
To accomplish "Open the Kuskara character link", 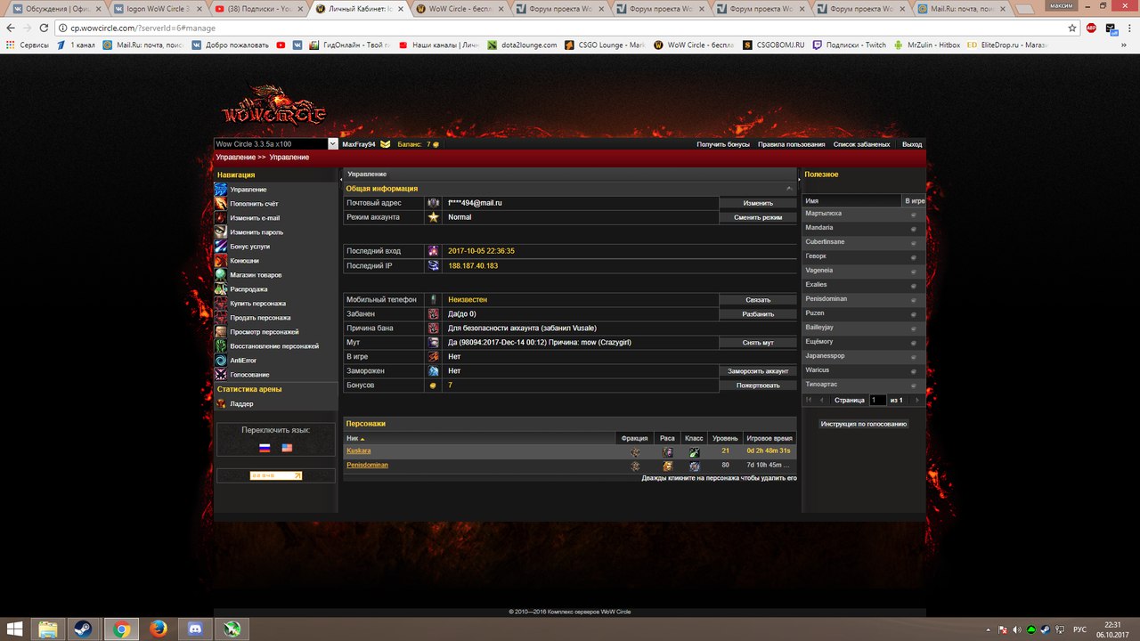I will (359, 451).
